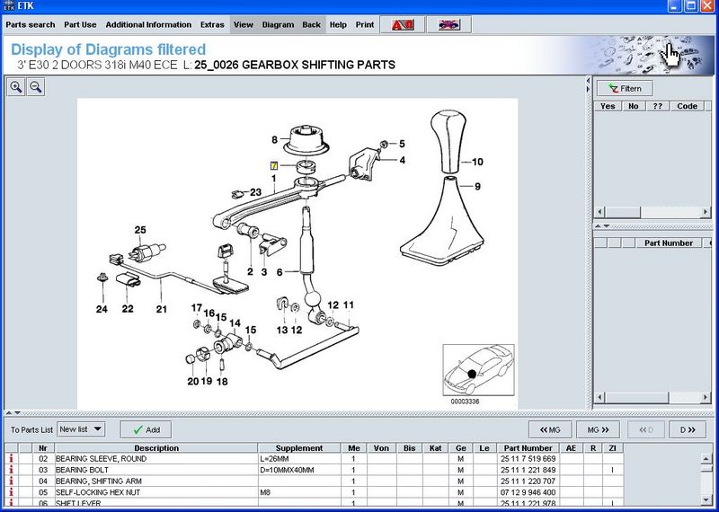The width and height of the screenshot is (719, 512).
Task: Go to next main group MG
Action: [598, 429]
